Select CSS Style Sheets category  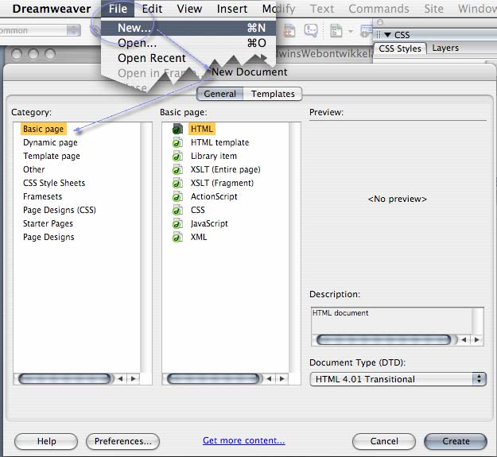pos(54,183)
